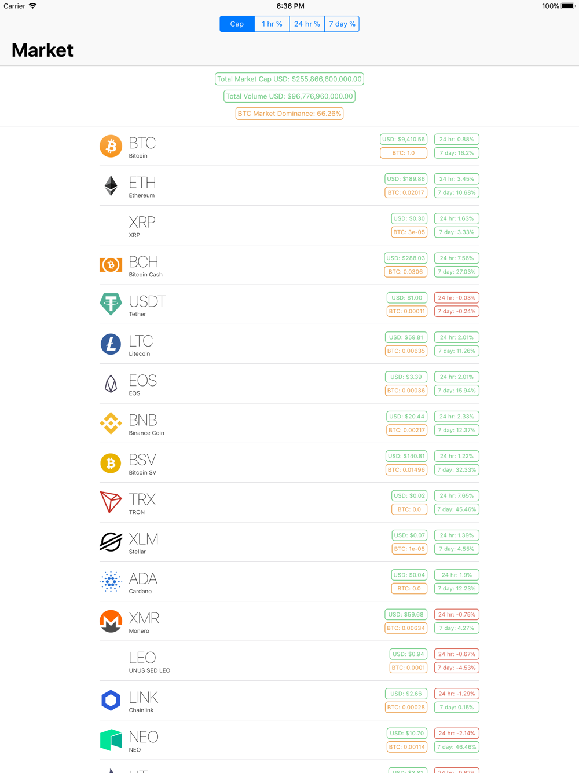This screenshot has width=579, height=773.
Task: Select the 24 hr % segment
Action: pyautogui.click(x=307, y=24)
